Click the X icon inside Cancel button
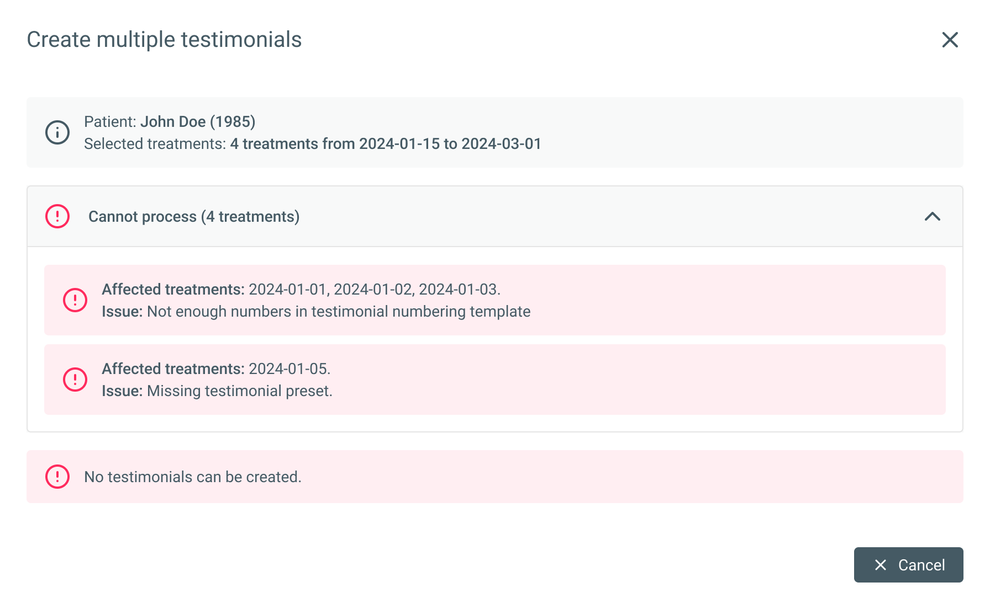 pos(881,565)
